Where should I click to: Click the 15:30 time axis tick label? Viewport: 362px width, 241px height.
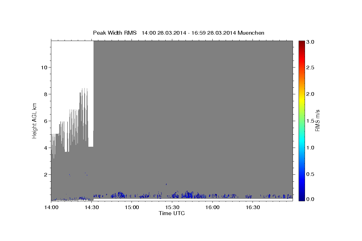click(172, 208)
